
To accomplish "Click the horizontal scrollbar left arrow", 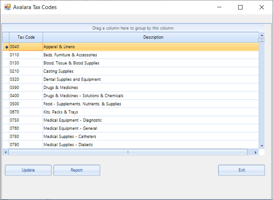I will (5, 152).
